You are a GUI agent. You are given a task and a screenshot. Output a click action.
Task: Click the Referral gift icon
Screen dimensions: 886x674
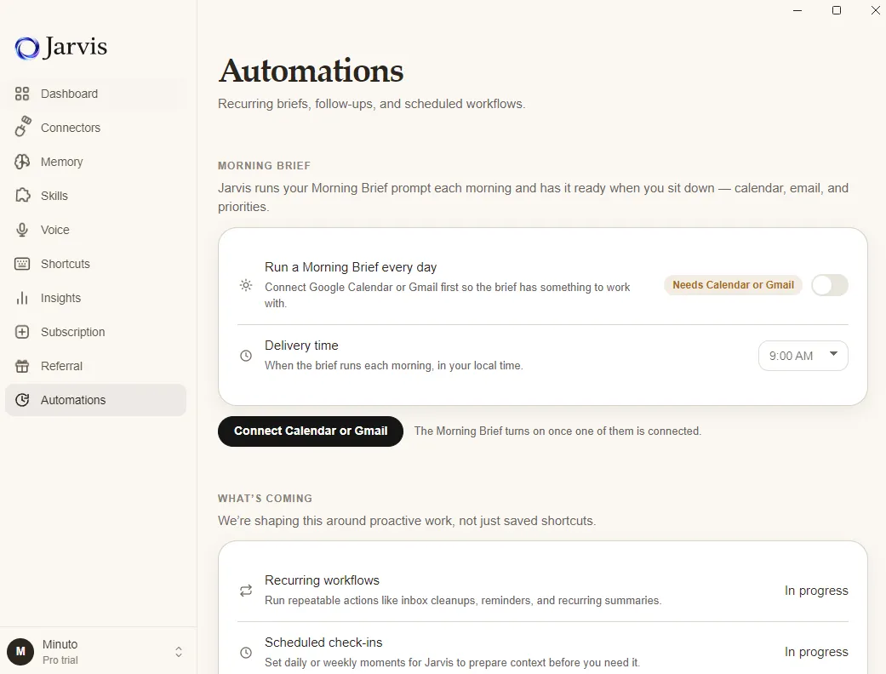pyautogui.click(x=22, y=366)
